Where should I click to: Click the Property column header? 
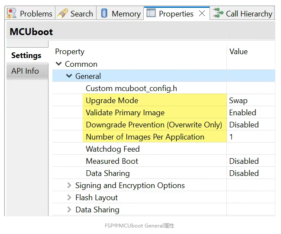click(70, 52)
